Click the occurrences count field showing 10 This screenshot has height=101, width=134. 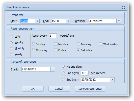pos(85,73)
